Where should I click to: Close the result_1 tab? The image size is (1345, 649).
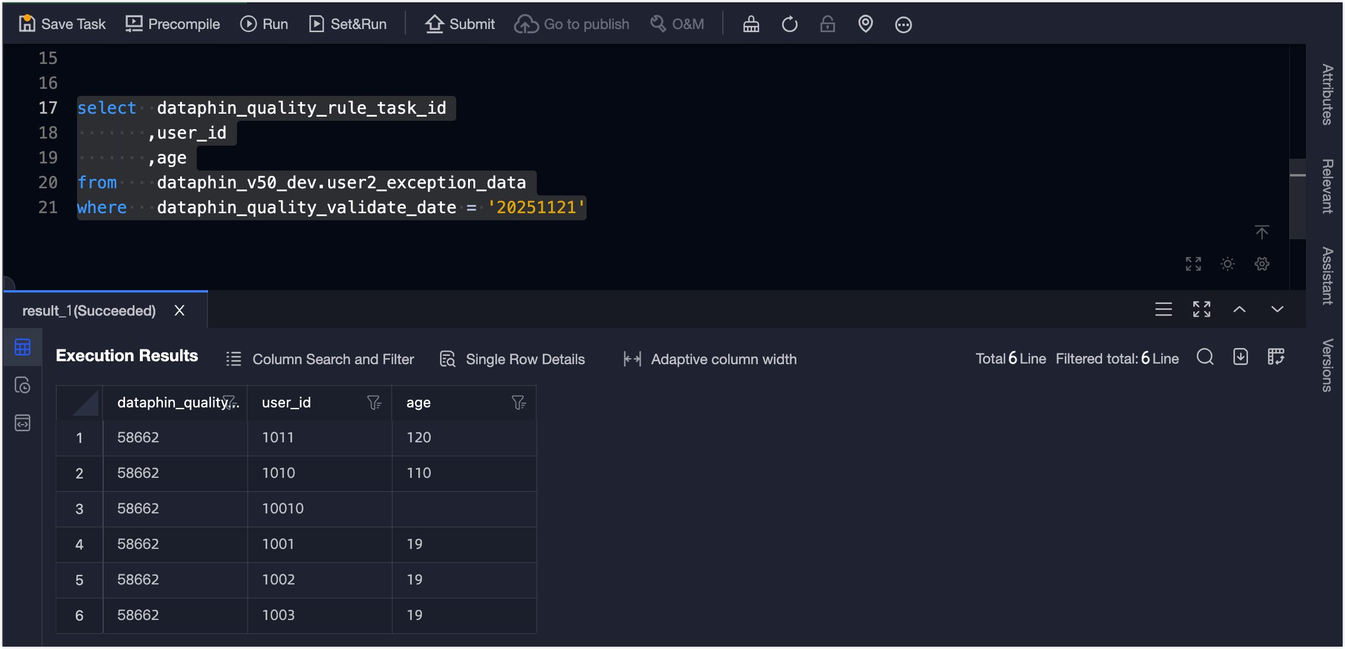[180, 311]
